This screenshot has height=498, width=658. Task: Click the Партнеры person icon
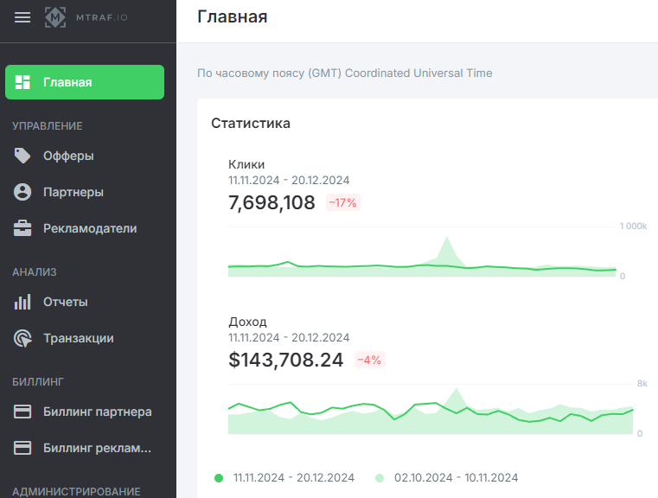tap(22, 192)
